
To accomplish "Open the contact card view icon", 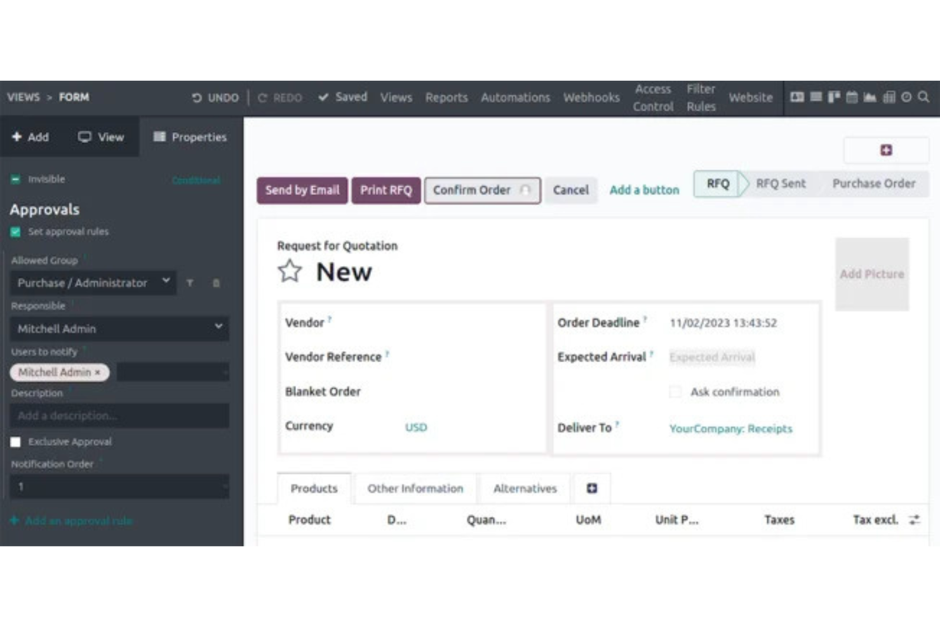I will click(796, 97).
